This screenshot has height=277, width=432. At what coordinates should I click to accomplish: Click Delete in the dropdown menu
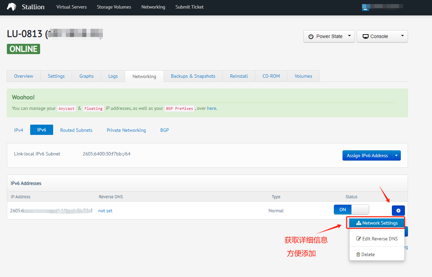pyautogui.click(x=365, y=254)
